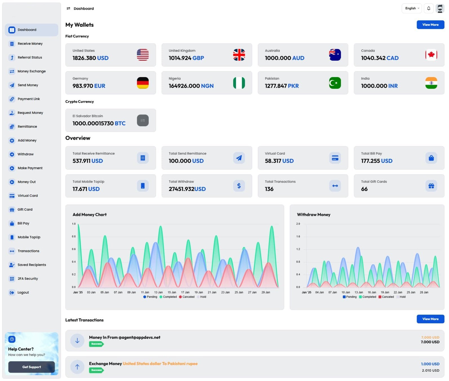This screenshot has width=449, height=381.
Task: Hide Canceled series in Add Money Chart legend
Action: 186,297
